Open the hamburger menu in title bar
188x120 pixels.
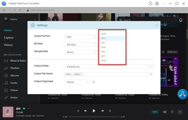164,3
